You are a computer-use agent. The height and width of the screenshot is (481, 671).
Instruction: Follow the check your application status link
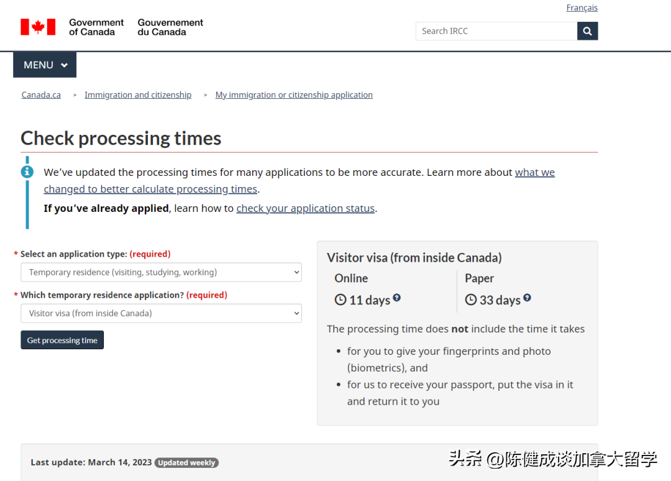tap(305, 208)
